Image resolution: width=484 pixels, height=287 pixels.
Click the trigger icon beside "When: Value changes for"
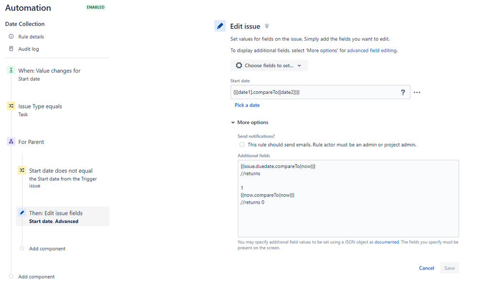(x=11, y=70)
